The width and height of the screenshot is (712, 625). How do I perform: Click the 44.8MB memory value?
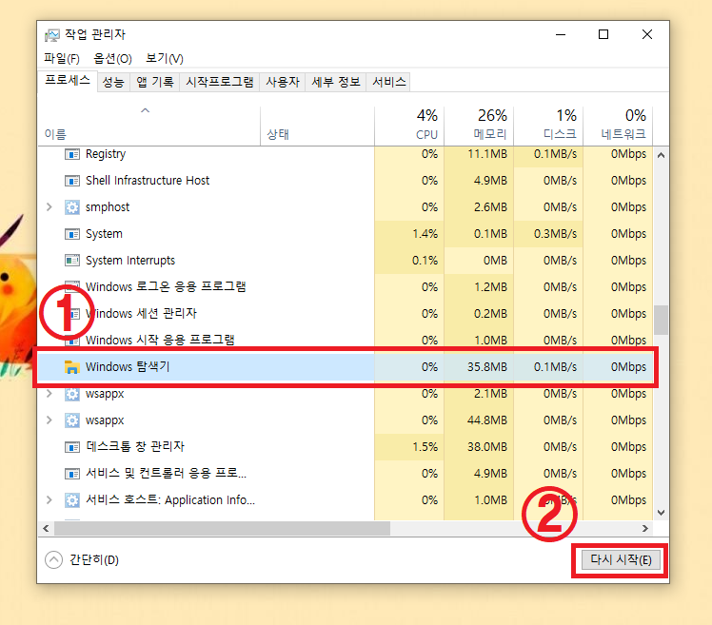tap(486, 420)
